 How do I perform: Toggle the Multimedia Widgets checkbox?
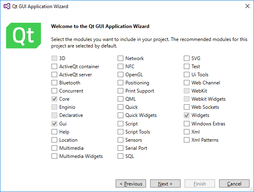tap(54, 156)
